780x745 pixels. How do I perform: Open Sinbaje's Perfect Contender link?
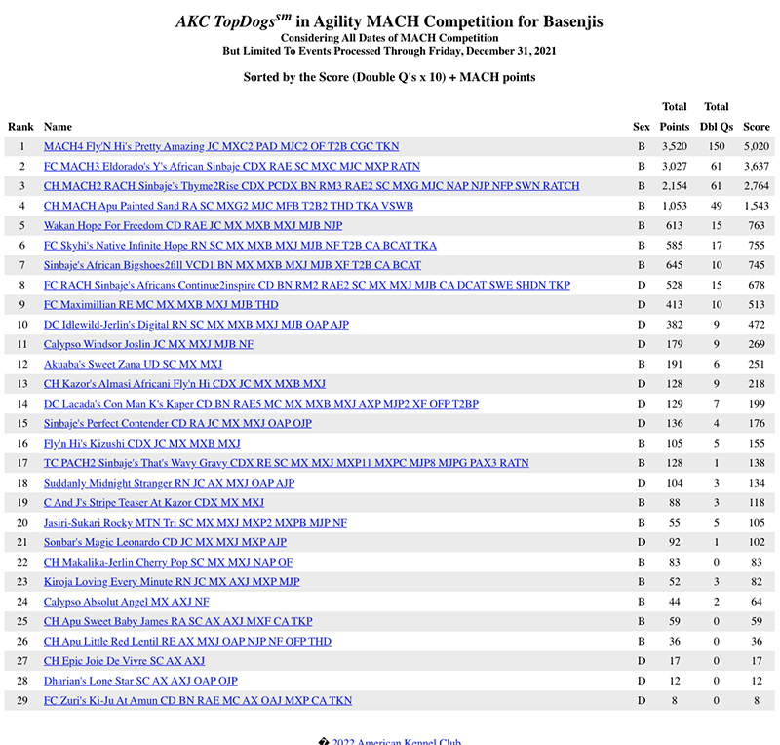tap(177, 423)
